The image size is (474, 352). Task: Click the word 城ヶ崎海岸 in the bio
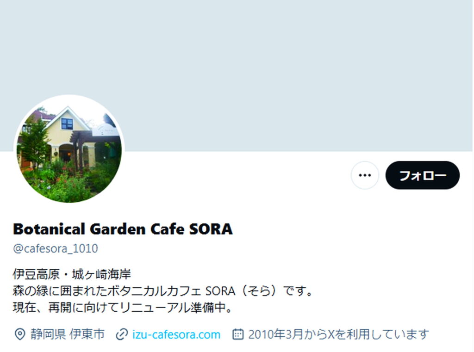pos(101,274)
